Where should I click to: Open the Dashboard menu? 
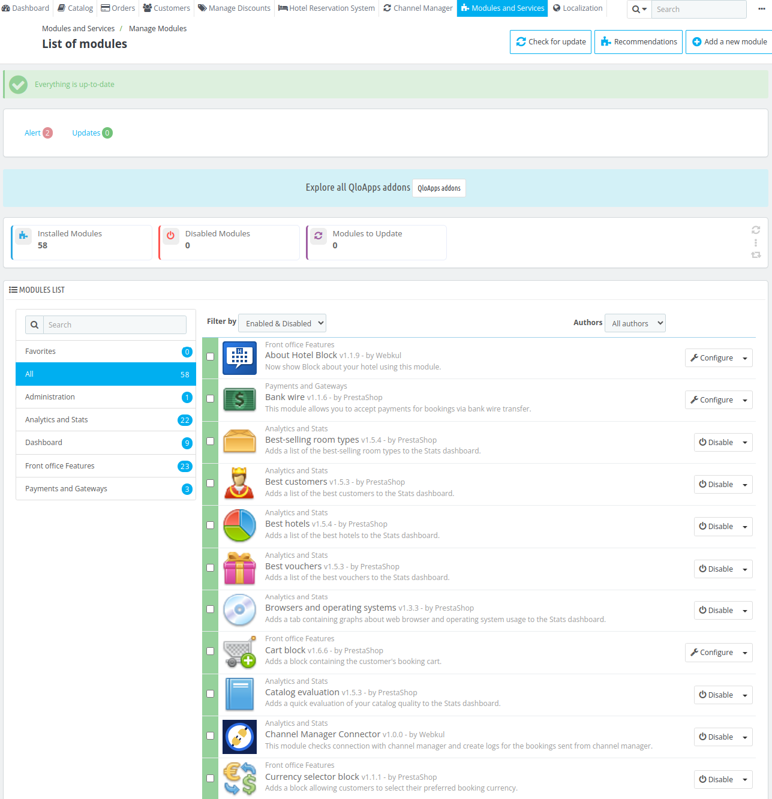click(26, 8)
